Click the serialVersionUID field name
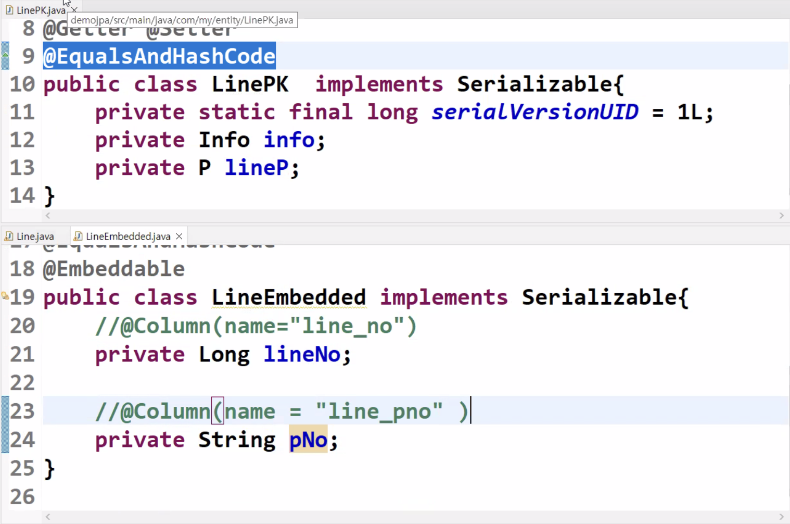Viewport: 790px width, 524px height. coord(535,112)
